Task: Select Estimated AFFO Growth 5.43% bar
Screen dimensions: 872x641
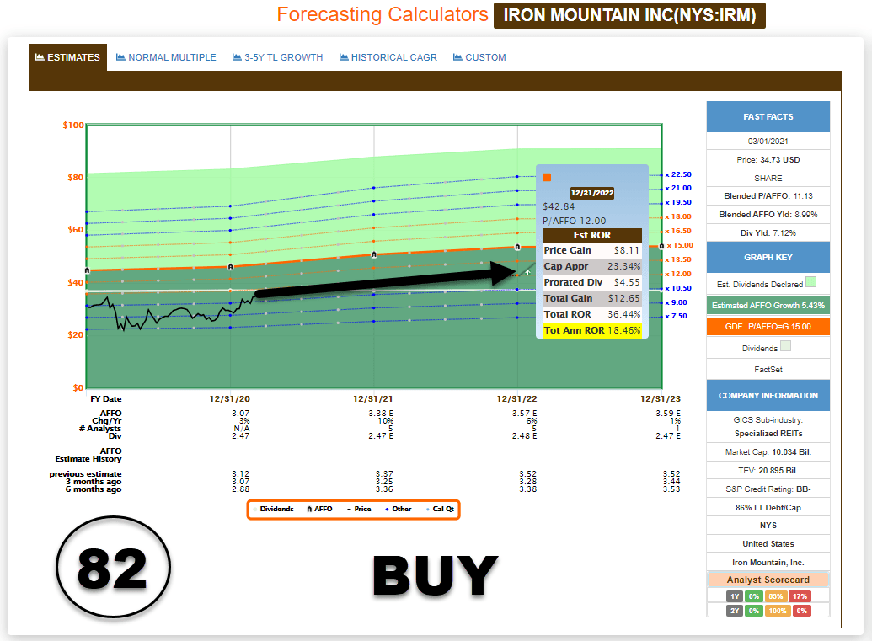Action: 768,305
